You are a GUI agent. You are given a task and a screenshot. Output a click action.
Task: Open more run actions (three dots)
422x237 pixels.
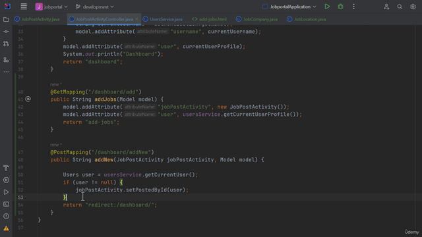tap(353, 7)
